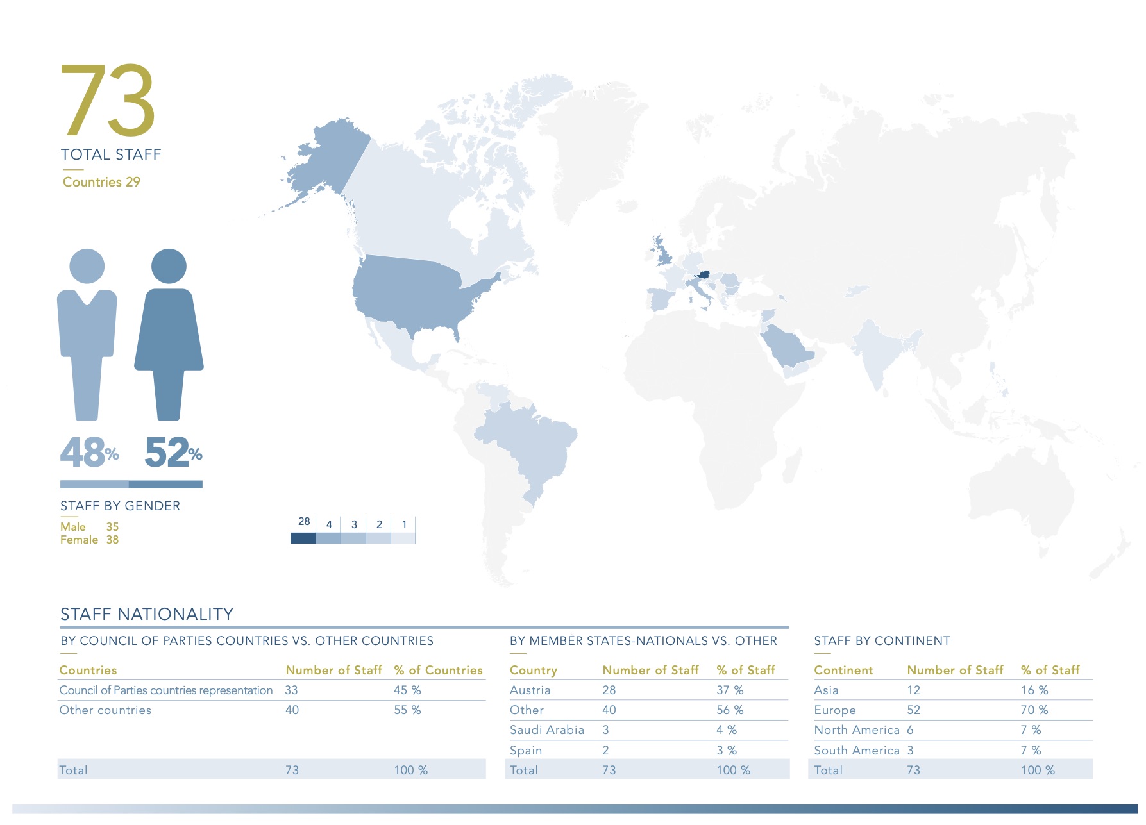
Task: Click the 'Female 38' line
Action: [x=89, y=540]
